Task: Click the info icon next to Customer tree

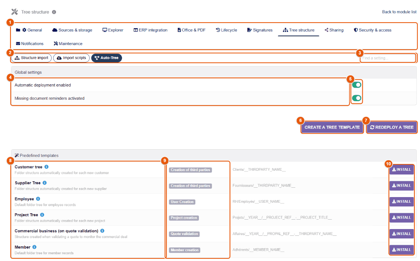Action: point(46,167)
